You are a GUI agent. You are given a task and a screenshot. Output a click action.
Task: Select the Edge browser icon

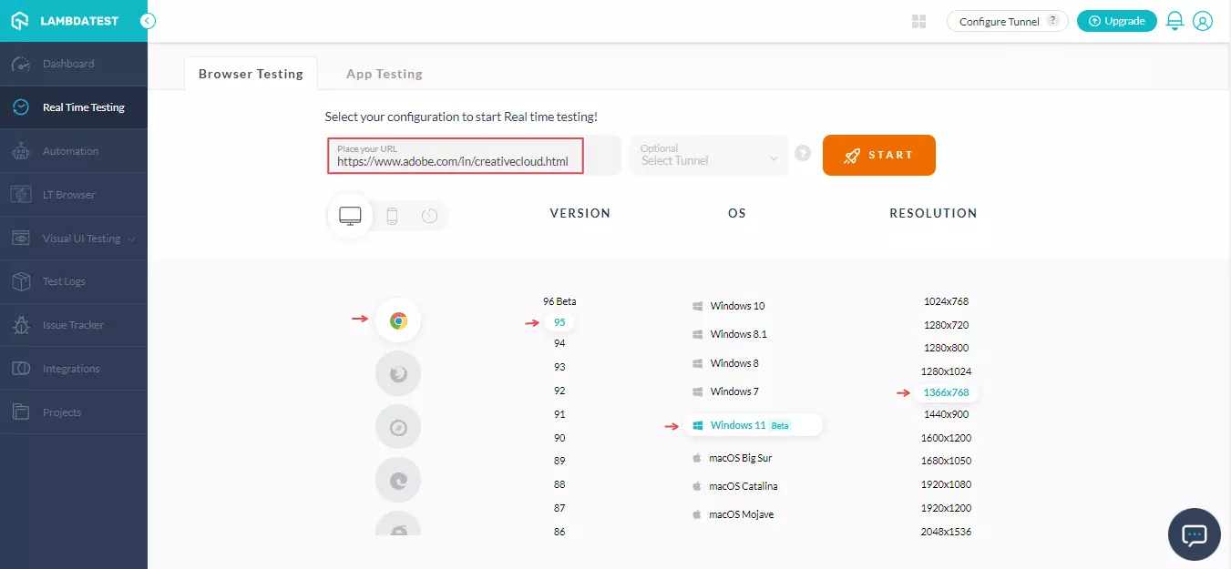398,480
